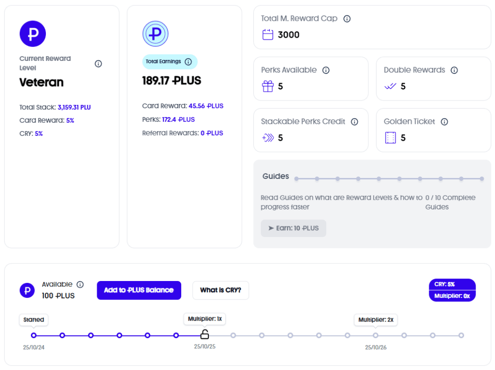Open info for Stackable Perks Credit

click(x=354, y=122)
